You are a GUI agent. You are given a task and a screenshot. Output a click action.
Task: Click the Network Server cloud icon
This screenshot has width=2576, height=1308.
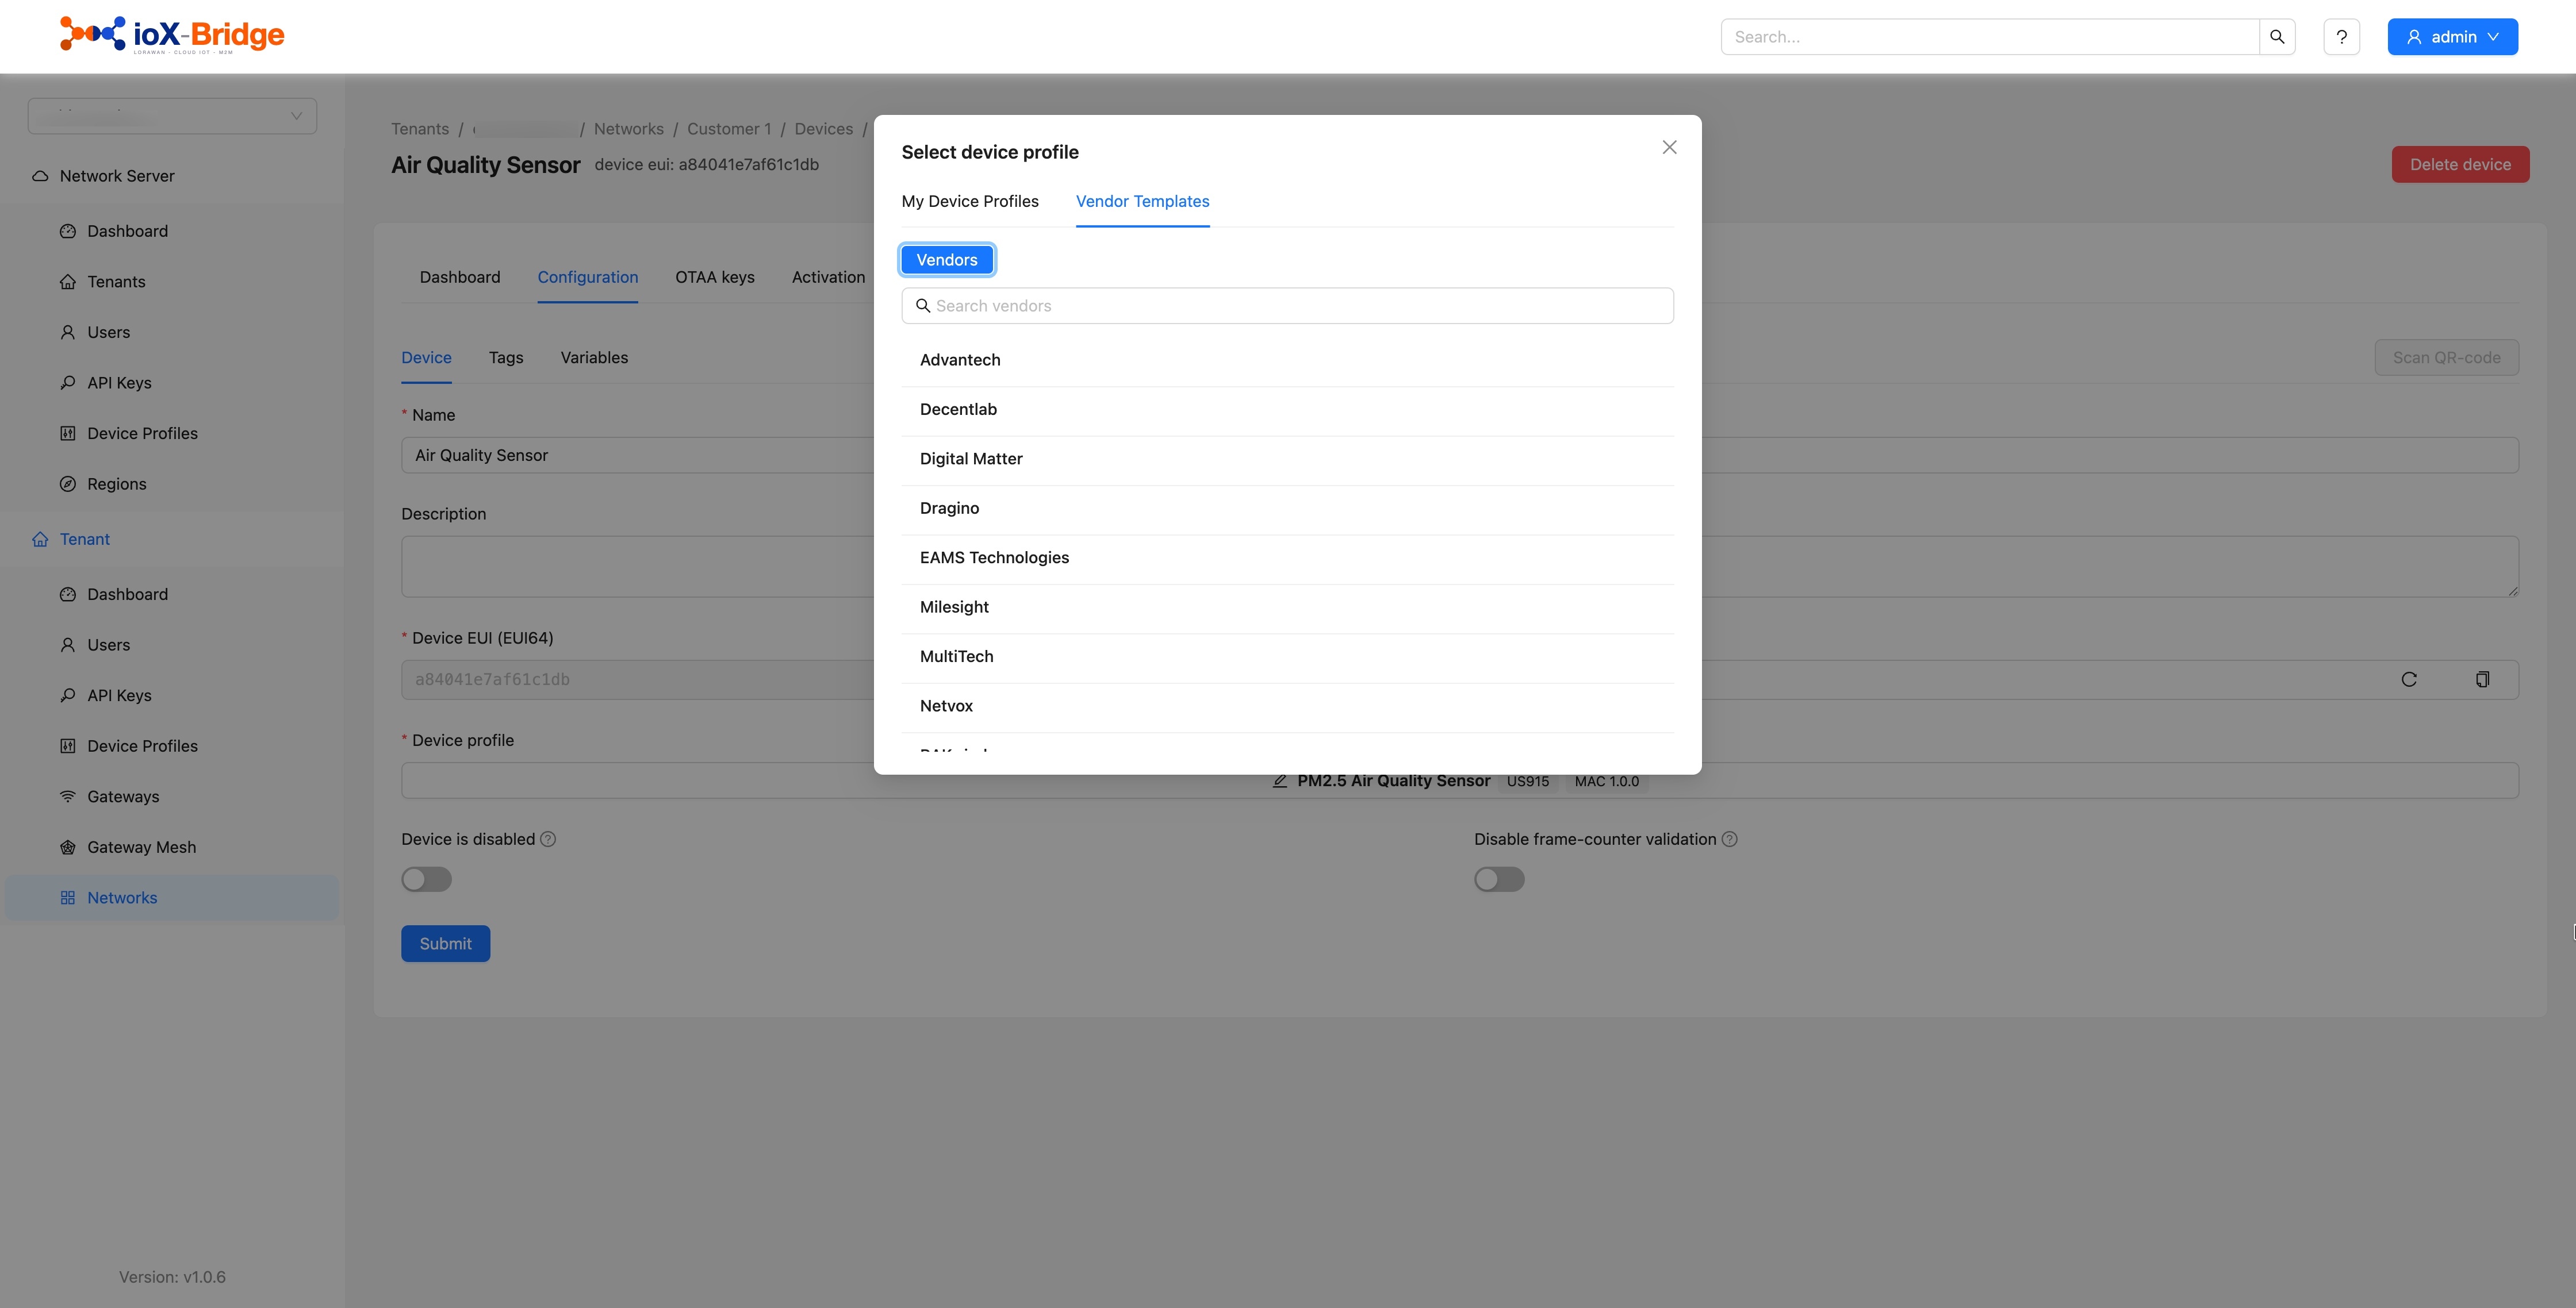(40, 176)
